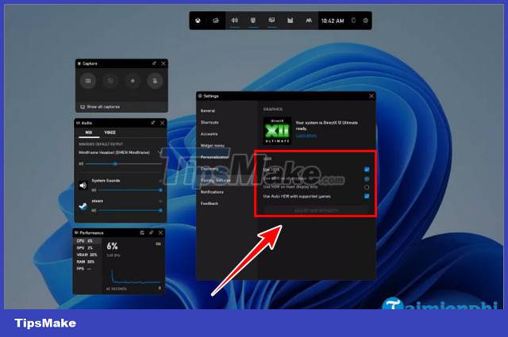Image resolution: width=508 pixels, height=337 pixels.
Task: Select the RAM row in Performance
Action: coord(88,262)
